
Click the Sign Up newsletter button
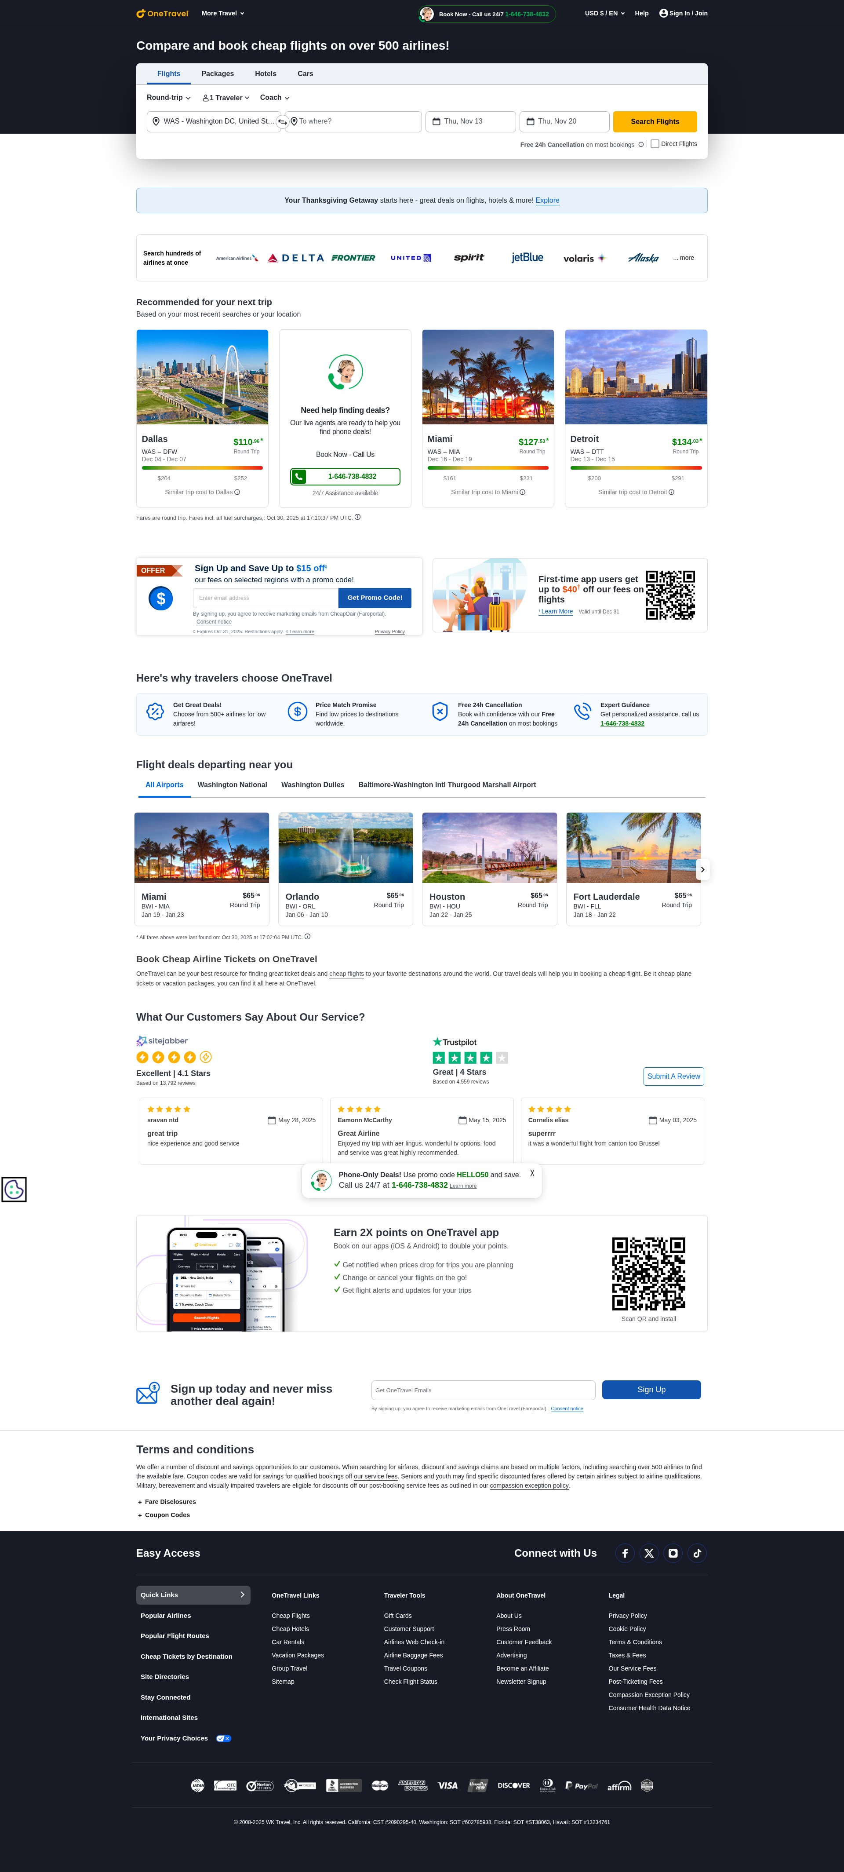(651, 1390)
